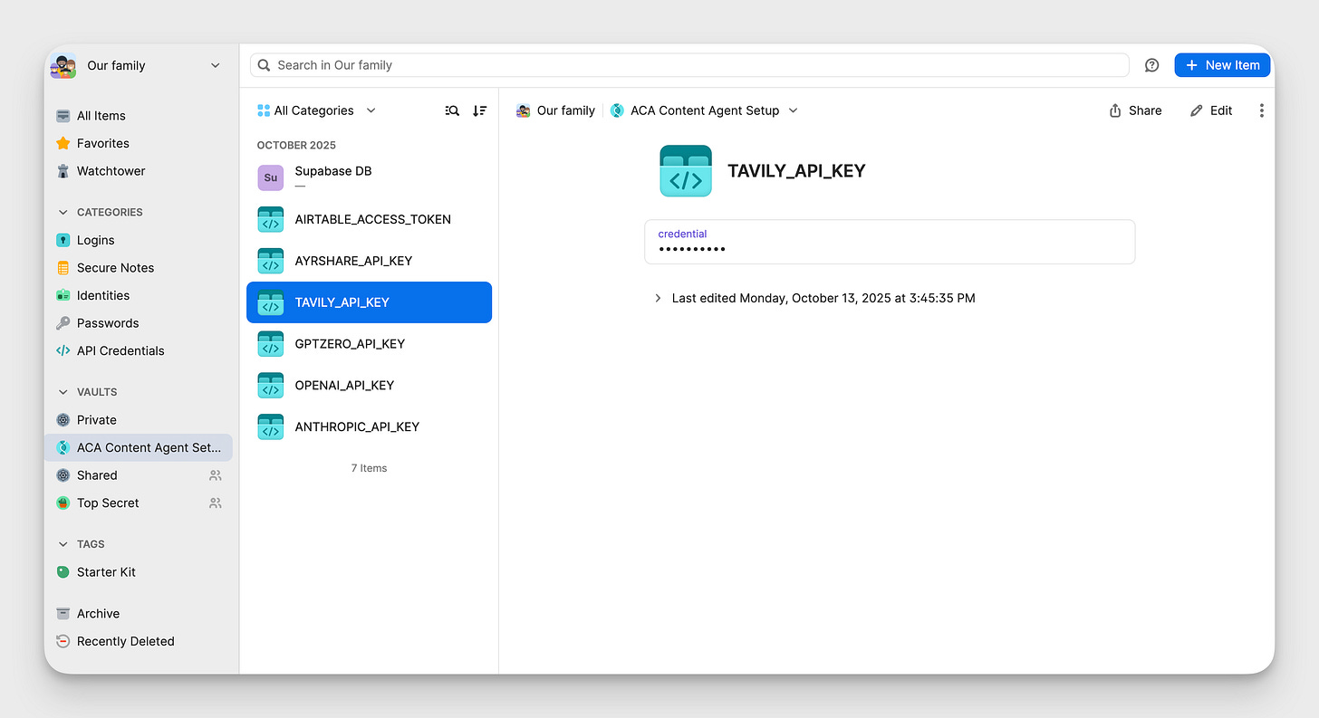Click the Watchtower tower icon
Viewport: 1319px width, 718px height.
(x=63, y=171)
